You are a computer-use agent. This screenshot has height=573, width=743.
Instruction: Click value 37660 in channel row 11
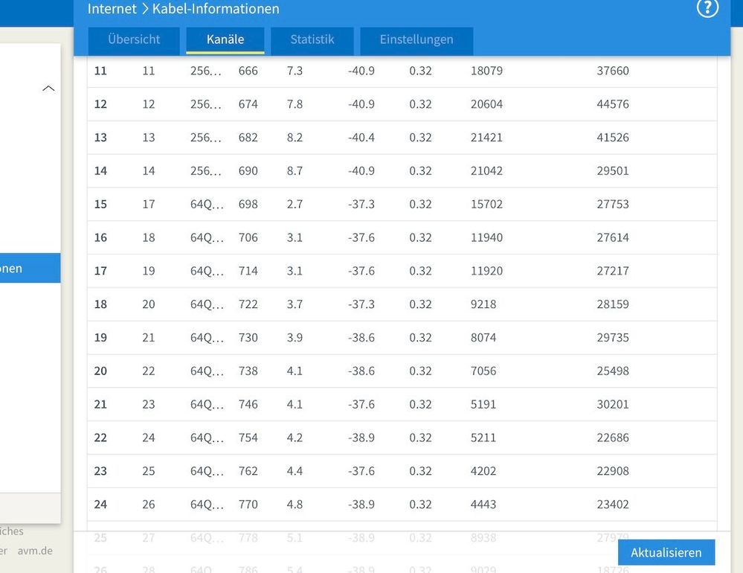point(613,71)
